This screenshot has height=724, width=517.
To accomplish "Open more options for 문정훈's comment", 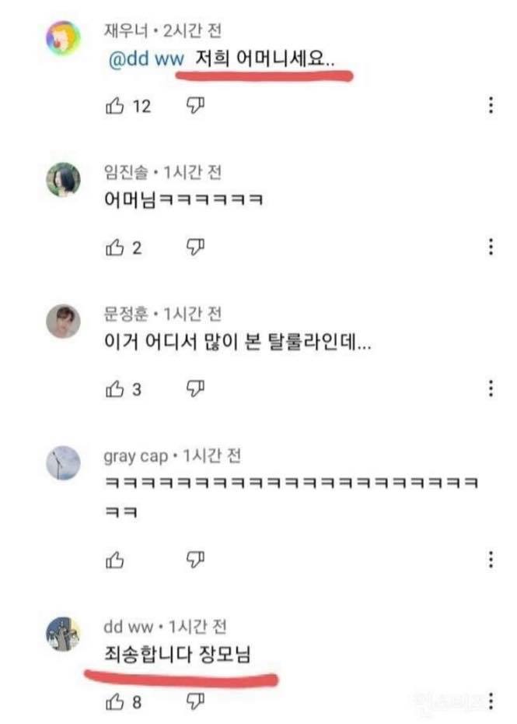I will tap(491, 388).
